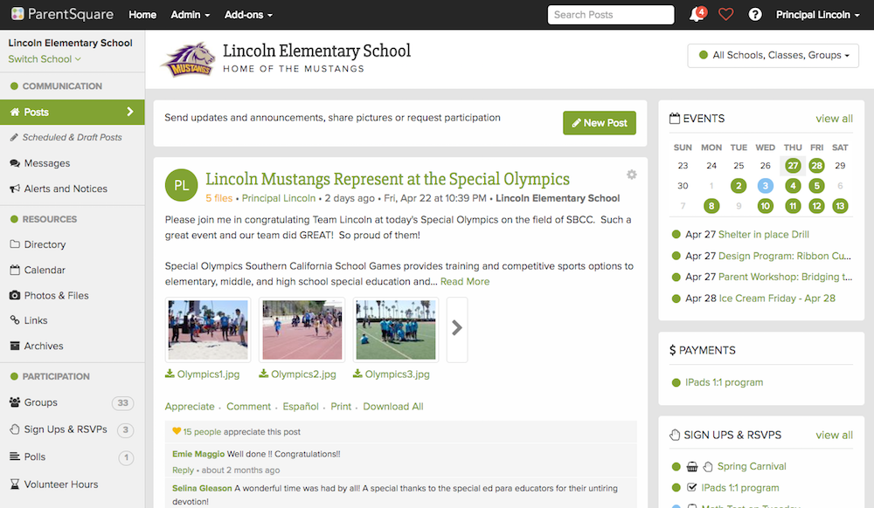Open Scheduled & Draft Posts
This screenshot has width=874, height=508.
pyautogui.click(x=73, y=137)
